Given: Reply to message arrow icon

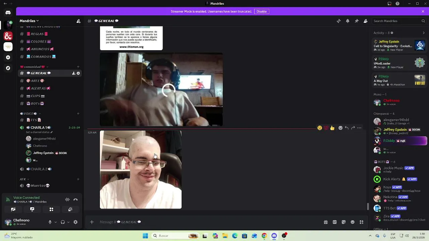Looking at the screenshot, I should click(x=347, y=128).
